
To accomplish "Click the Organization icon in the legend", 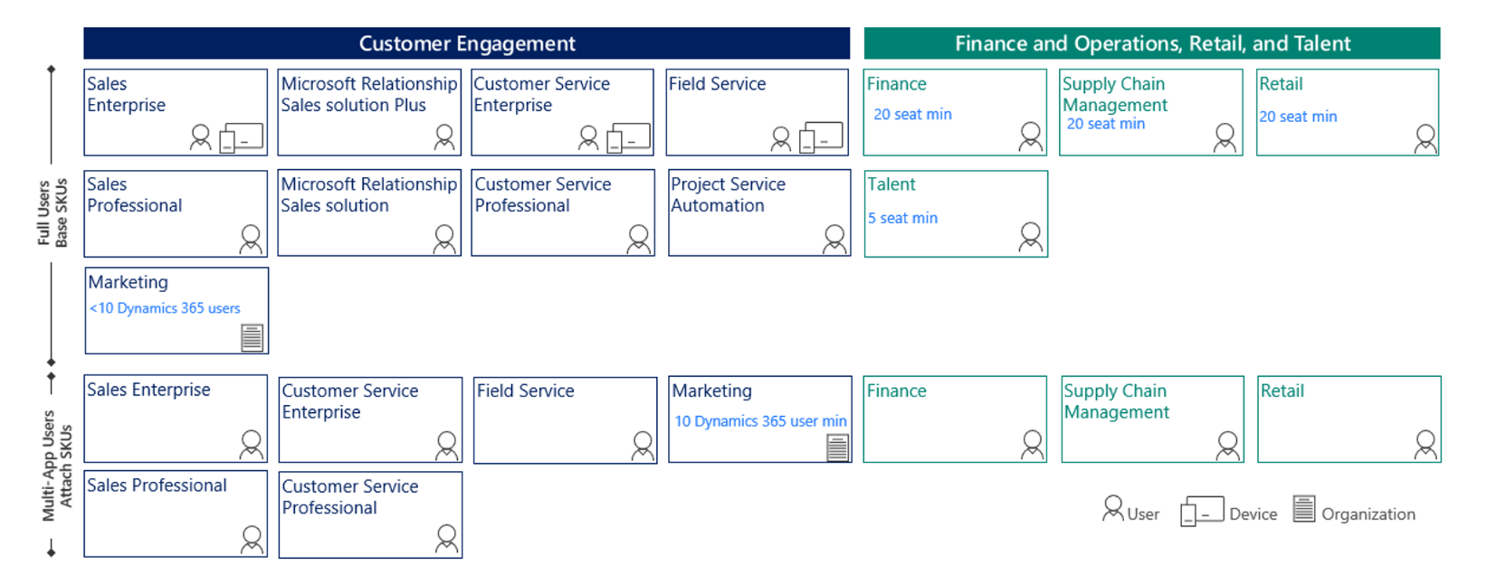I will point(1304,509).
